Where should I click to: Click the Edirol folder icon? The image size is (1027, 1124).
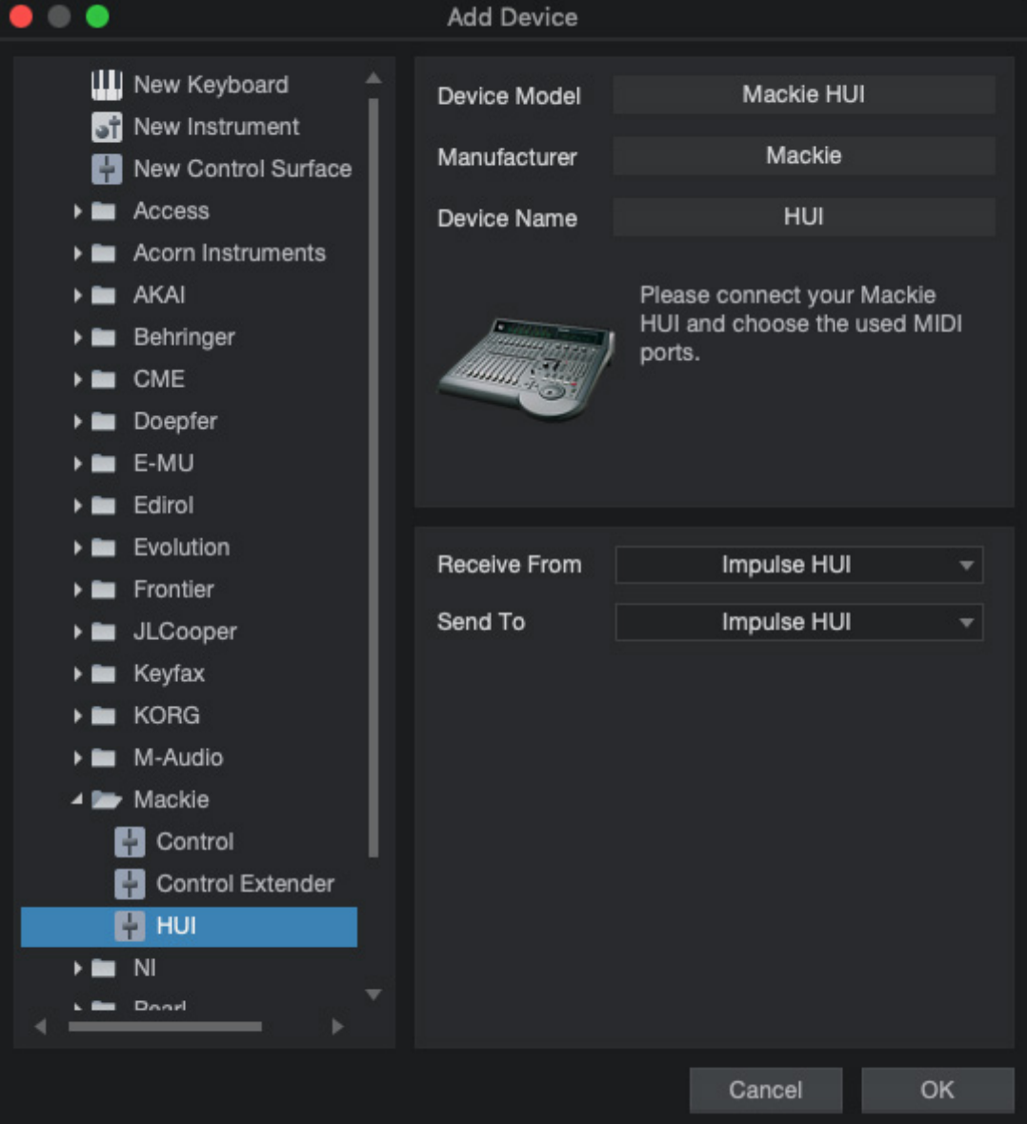click(x=104, y=506)
